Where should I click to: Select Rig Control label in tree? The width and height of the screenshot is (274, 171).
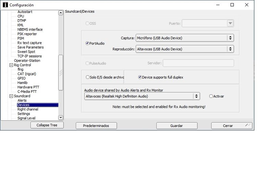[22, 65]
